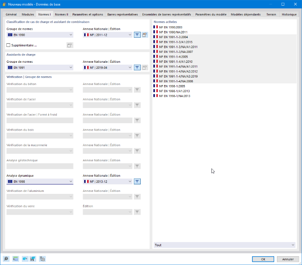302x265 pixels.
Task: Click filter icon in Vérification du bois row
Action: point(137,135)
